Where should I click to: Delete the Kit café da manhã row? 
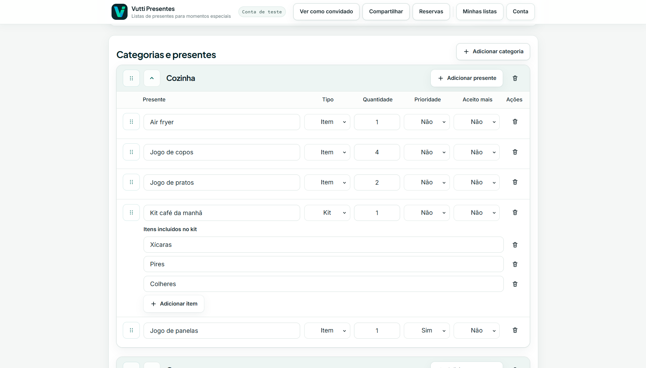click(515, 212)
